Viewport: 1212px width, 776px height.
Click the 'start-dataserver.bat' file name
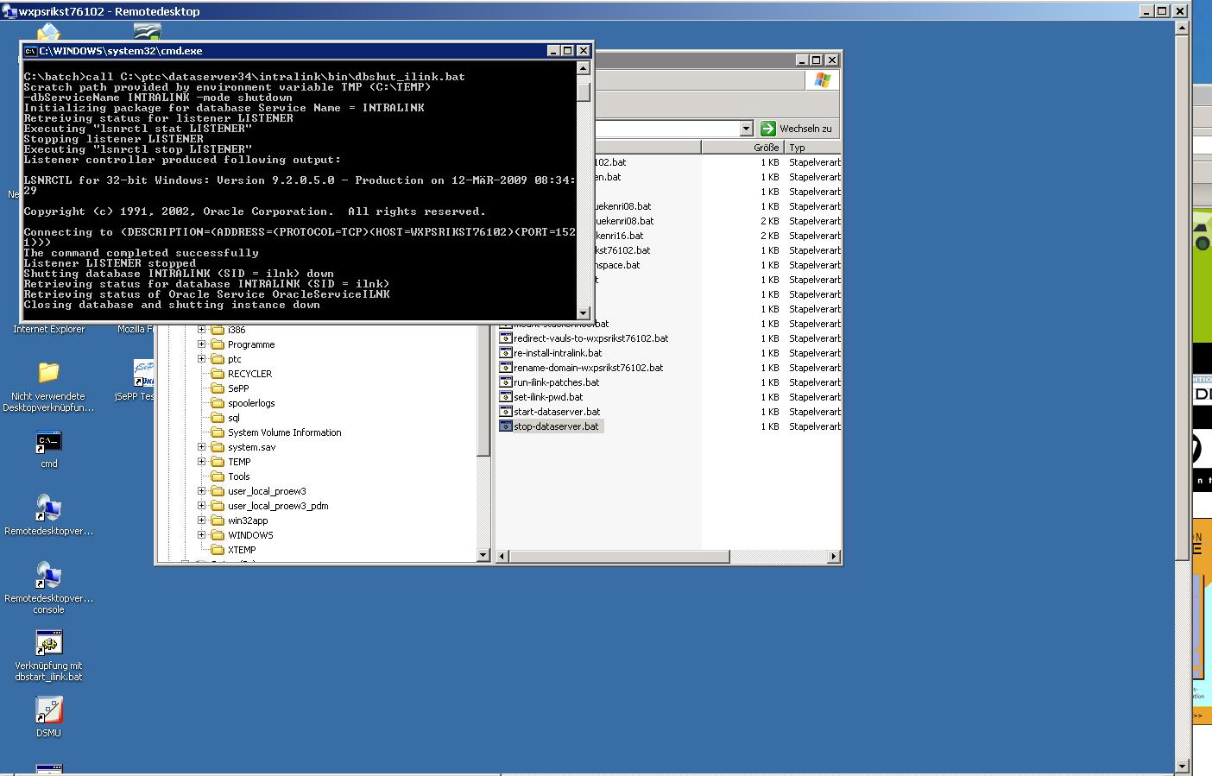click(557, 412)
